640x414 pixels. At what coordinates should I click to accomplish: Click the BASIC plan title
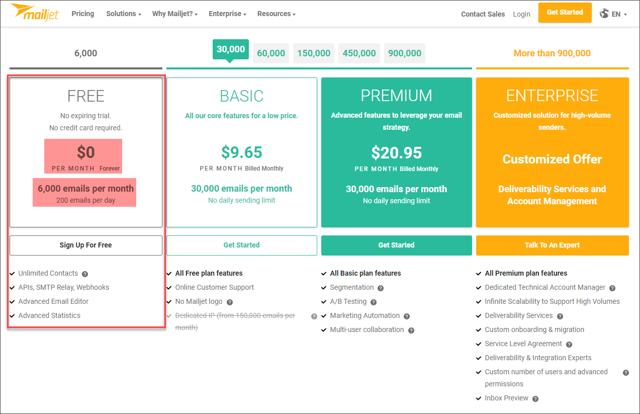coord(242,96)
